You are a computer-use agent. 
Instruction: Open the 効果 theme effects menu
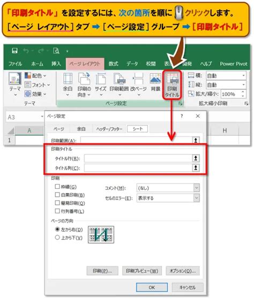35,94
